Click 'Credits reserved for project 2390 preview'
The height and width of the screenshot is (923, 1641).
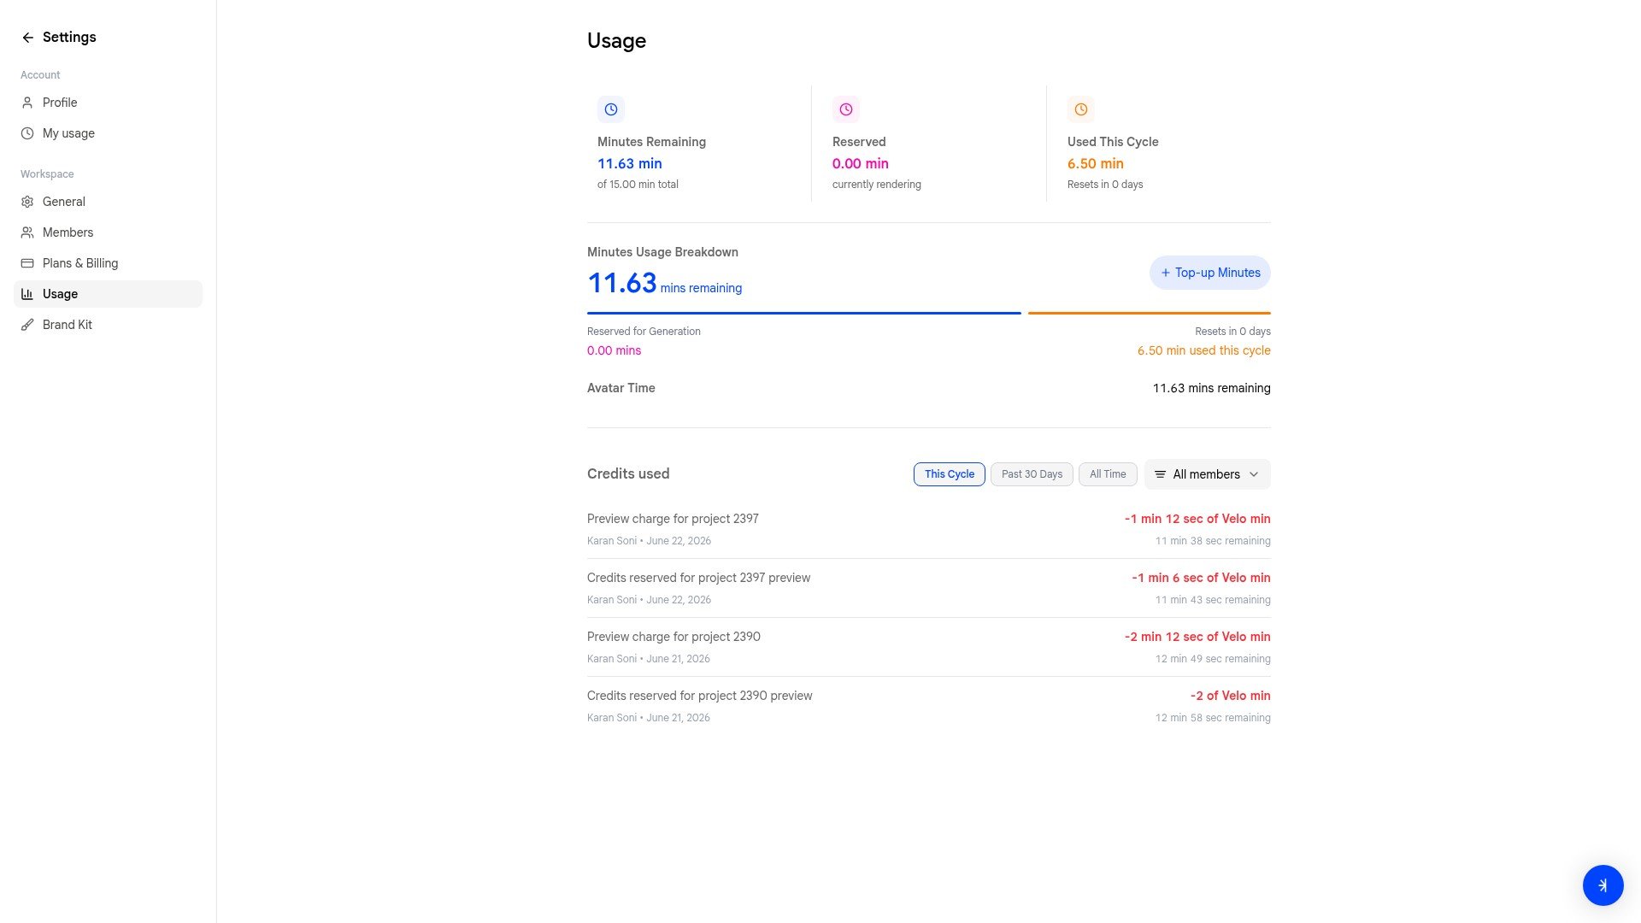pyautogui.click(x=699, y=696)
